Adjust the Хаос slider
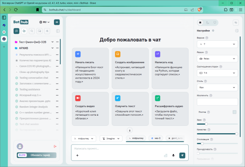The height and width of the screenshot is (167, 245). click(207, 123)
